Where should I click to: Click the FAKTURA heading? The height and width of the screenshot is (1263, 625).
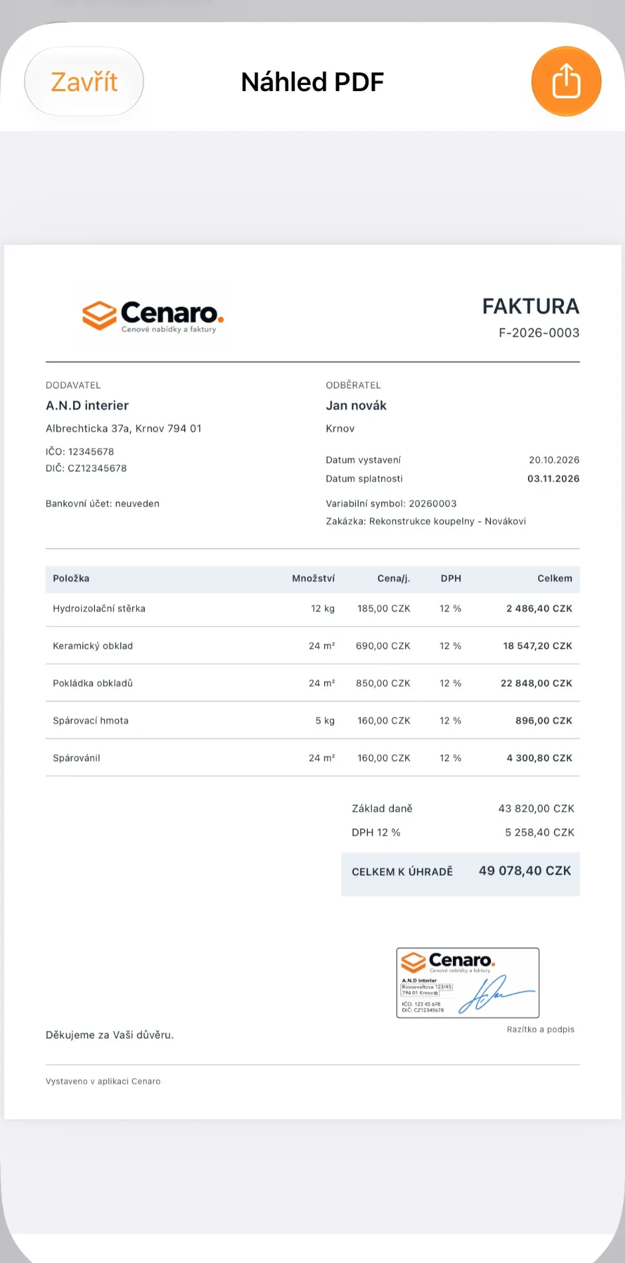[531, 306]
